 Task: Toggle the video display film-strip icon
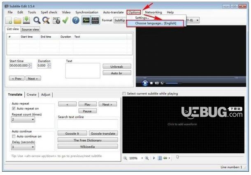[95, 20]
